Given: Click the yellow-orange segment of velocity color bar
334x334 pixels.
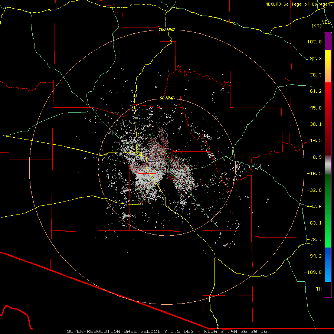Looking at the screenshot, I should coord(328,66).
